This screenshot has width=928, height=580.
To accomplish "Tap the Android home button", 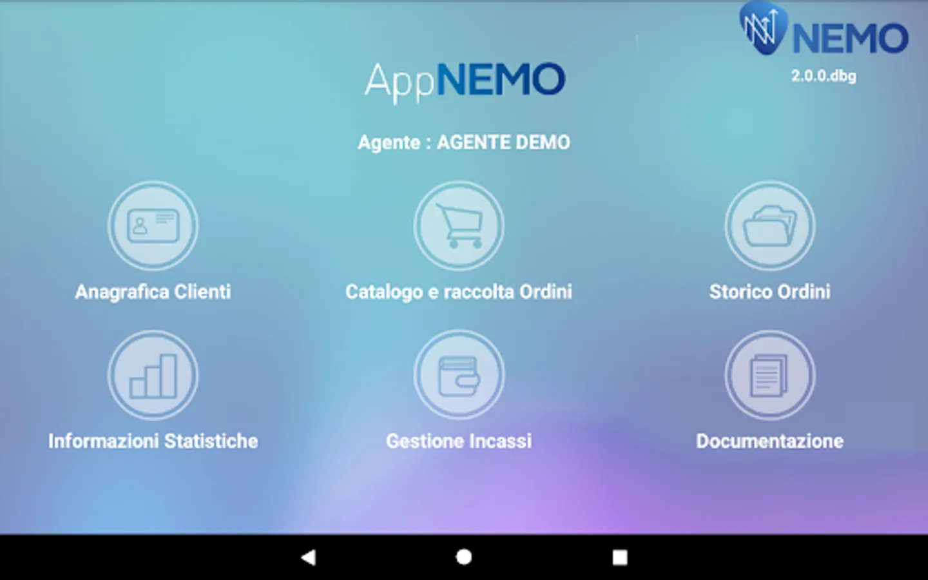I will click(464, 557).
